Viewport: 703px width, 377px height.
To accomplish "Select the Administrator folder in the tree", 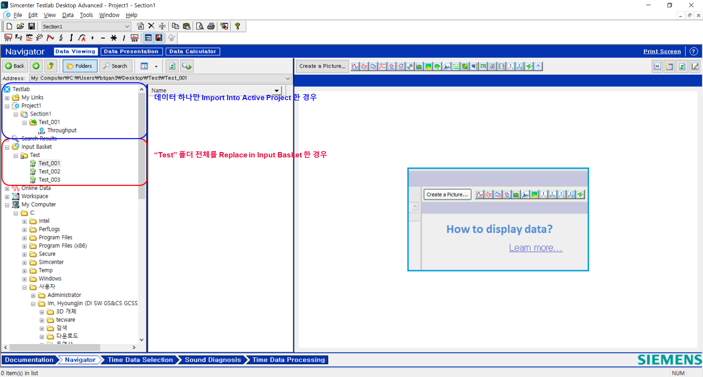I will (x=64, y=295).
